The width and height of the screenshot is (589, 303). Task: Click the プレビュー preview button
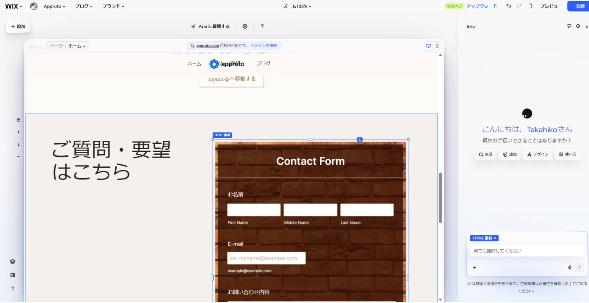551,6
